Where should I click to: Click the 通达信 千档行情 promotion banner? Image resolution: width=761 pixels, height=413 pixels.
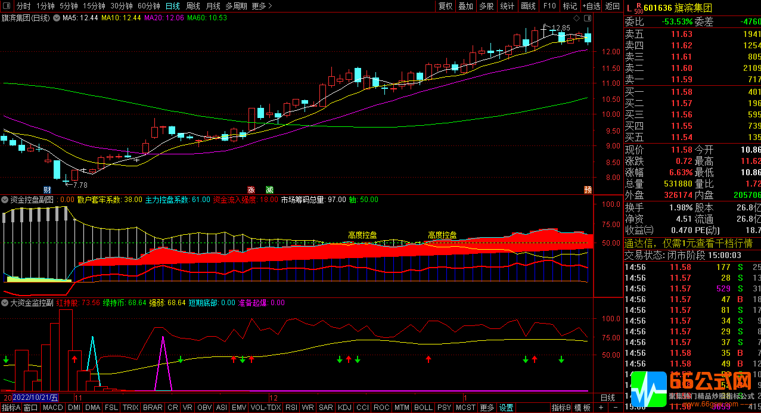click(x=688, y=243)
